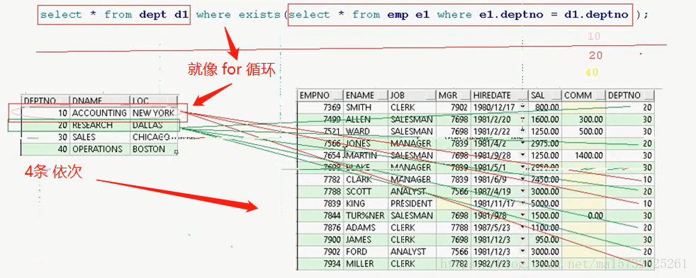Image resolution: width=696 pixels, height=278 pixels.
Task: Select the OPERATIONS cell
Action: point(100,149)
